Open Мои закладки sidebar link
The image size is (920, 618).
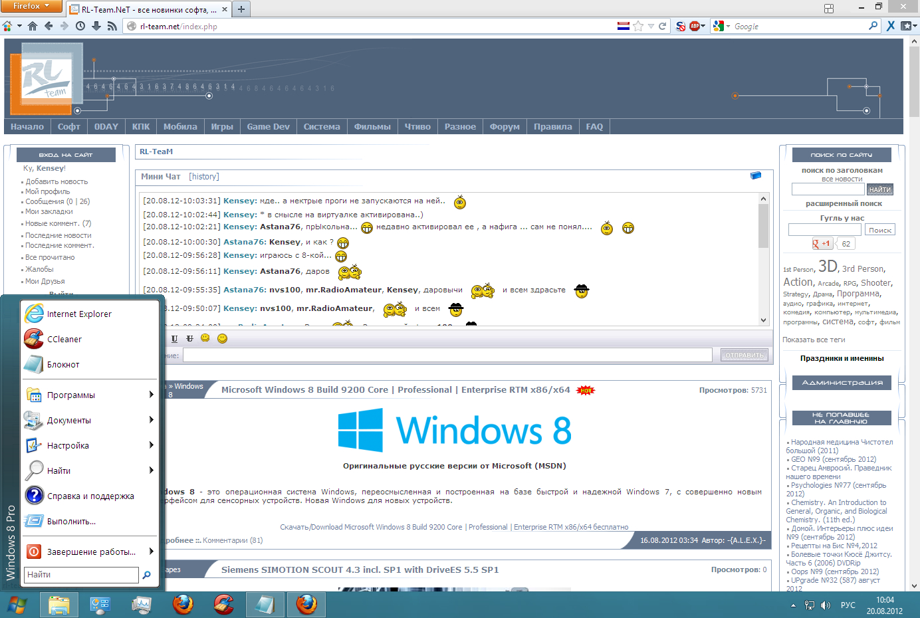[x=49, y=211]
